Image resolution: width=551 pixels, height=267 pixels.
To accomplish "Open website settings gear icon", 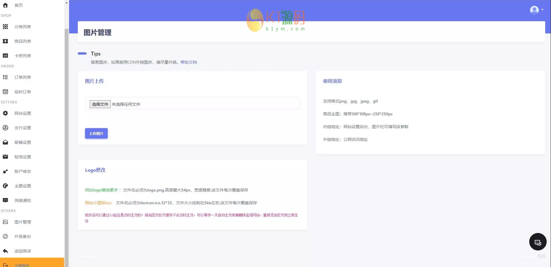I will 5,113.
